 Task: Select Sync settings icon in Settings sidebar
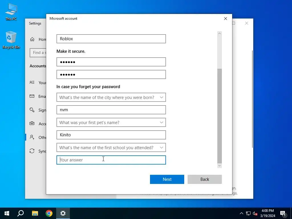[x=32, y=151]
